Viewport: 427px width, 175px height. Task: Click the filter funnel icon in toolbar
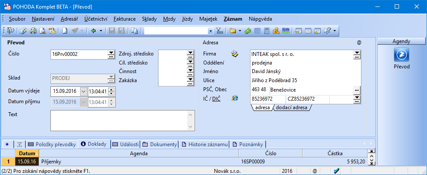point(220,31)
